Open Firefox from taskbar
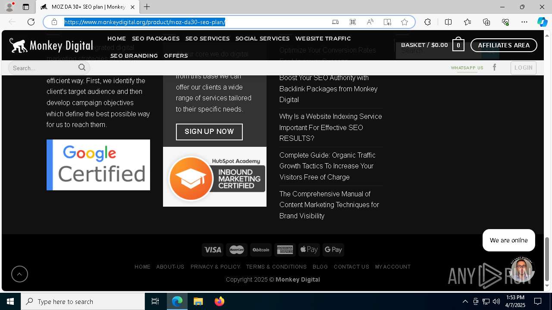The height and width of the screenshot is (310, 552). (220, 301)
